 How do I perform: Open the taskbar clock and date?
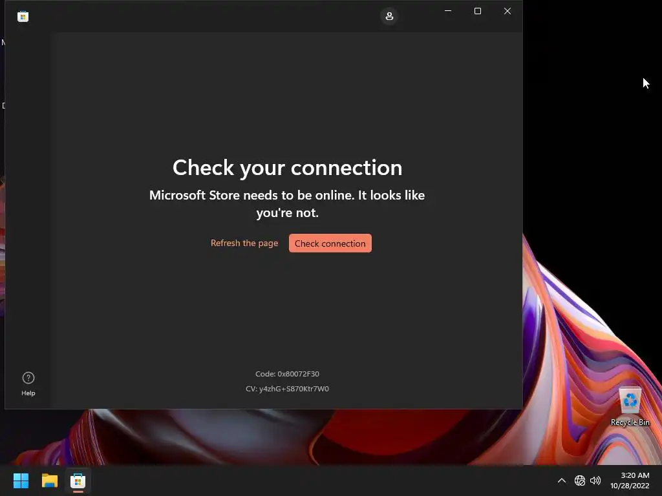[x=630, y=480]
